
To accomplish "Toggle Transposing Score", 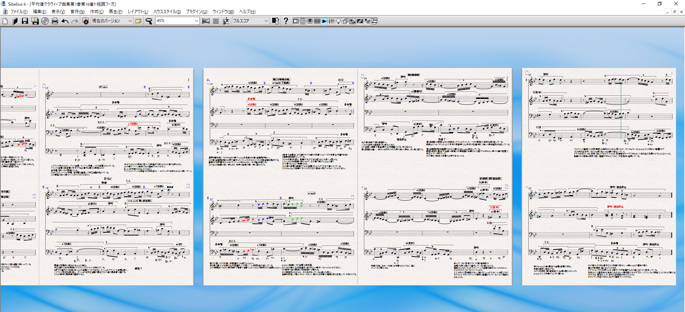I will [x=225, y=21].
